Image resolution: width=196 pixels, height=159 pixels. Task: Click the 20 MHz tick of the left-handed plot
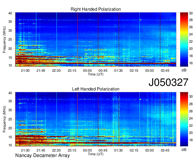(10, 128)
